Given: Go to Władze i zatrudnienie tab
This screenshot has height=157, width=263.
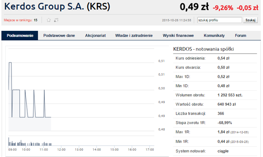Looking at the screenshot, I should point(134,36).
